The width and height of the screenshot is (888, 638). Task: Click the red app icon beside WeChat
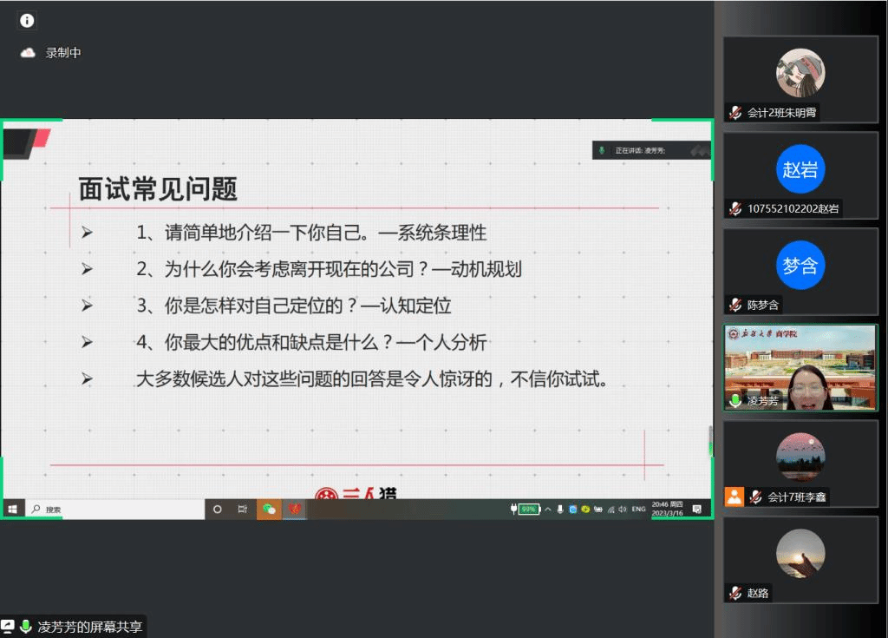295,510
